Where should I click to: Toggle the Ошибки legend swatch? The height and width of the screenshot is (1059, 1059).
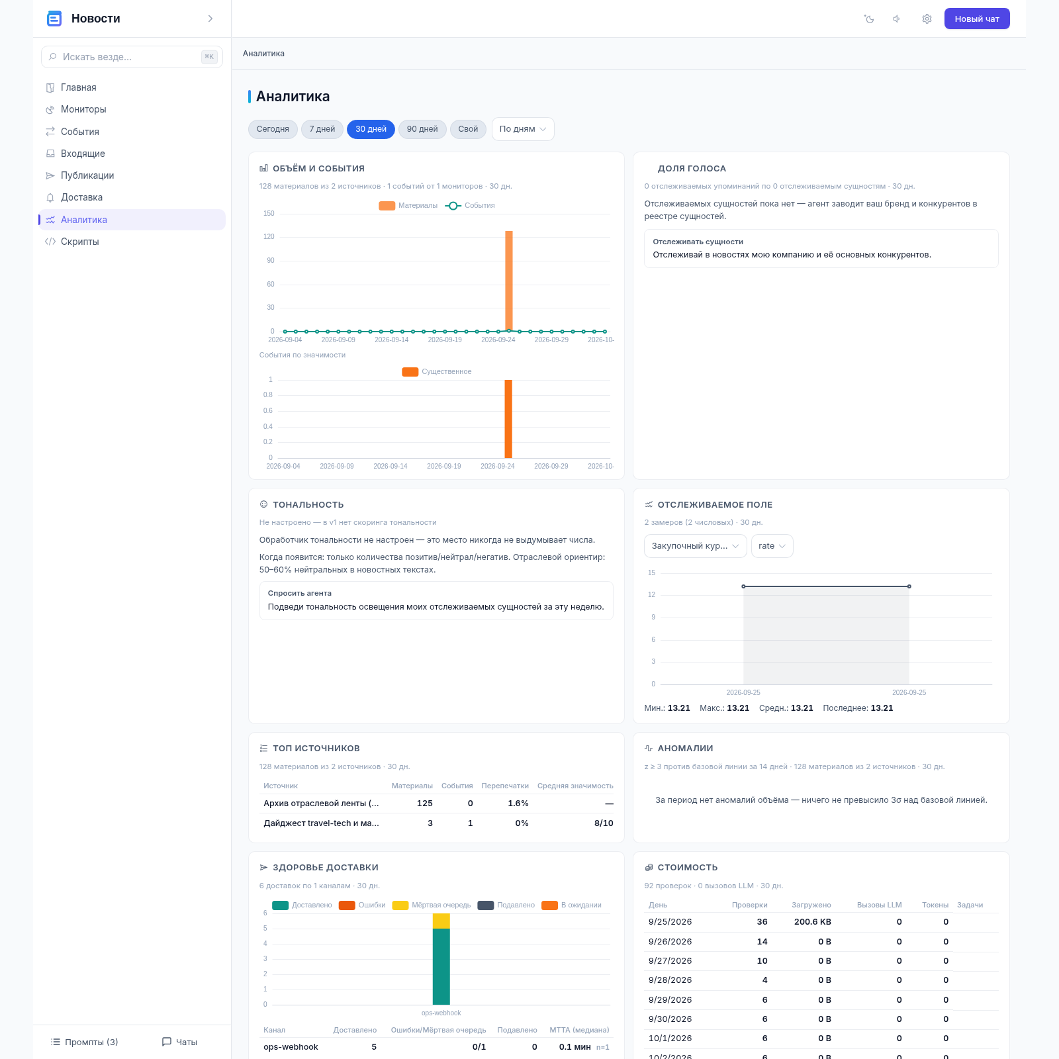click(x=347, y=905)
